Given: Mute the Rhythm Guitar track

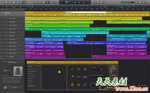Looking at the screenshot, I should click(x=6, y=53).
